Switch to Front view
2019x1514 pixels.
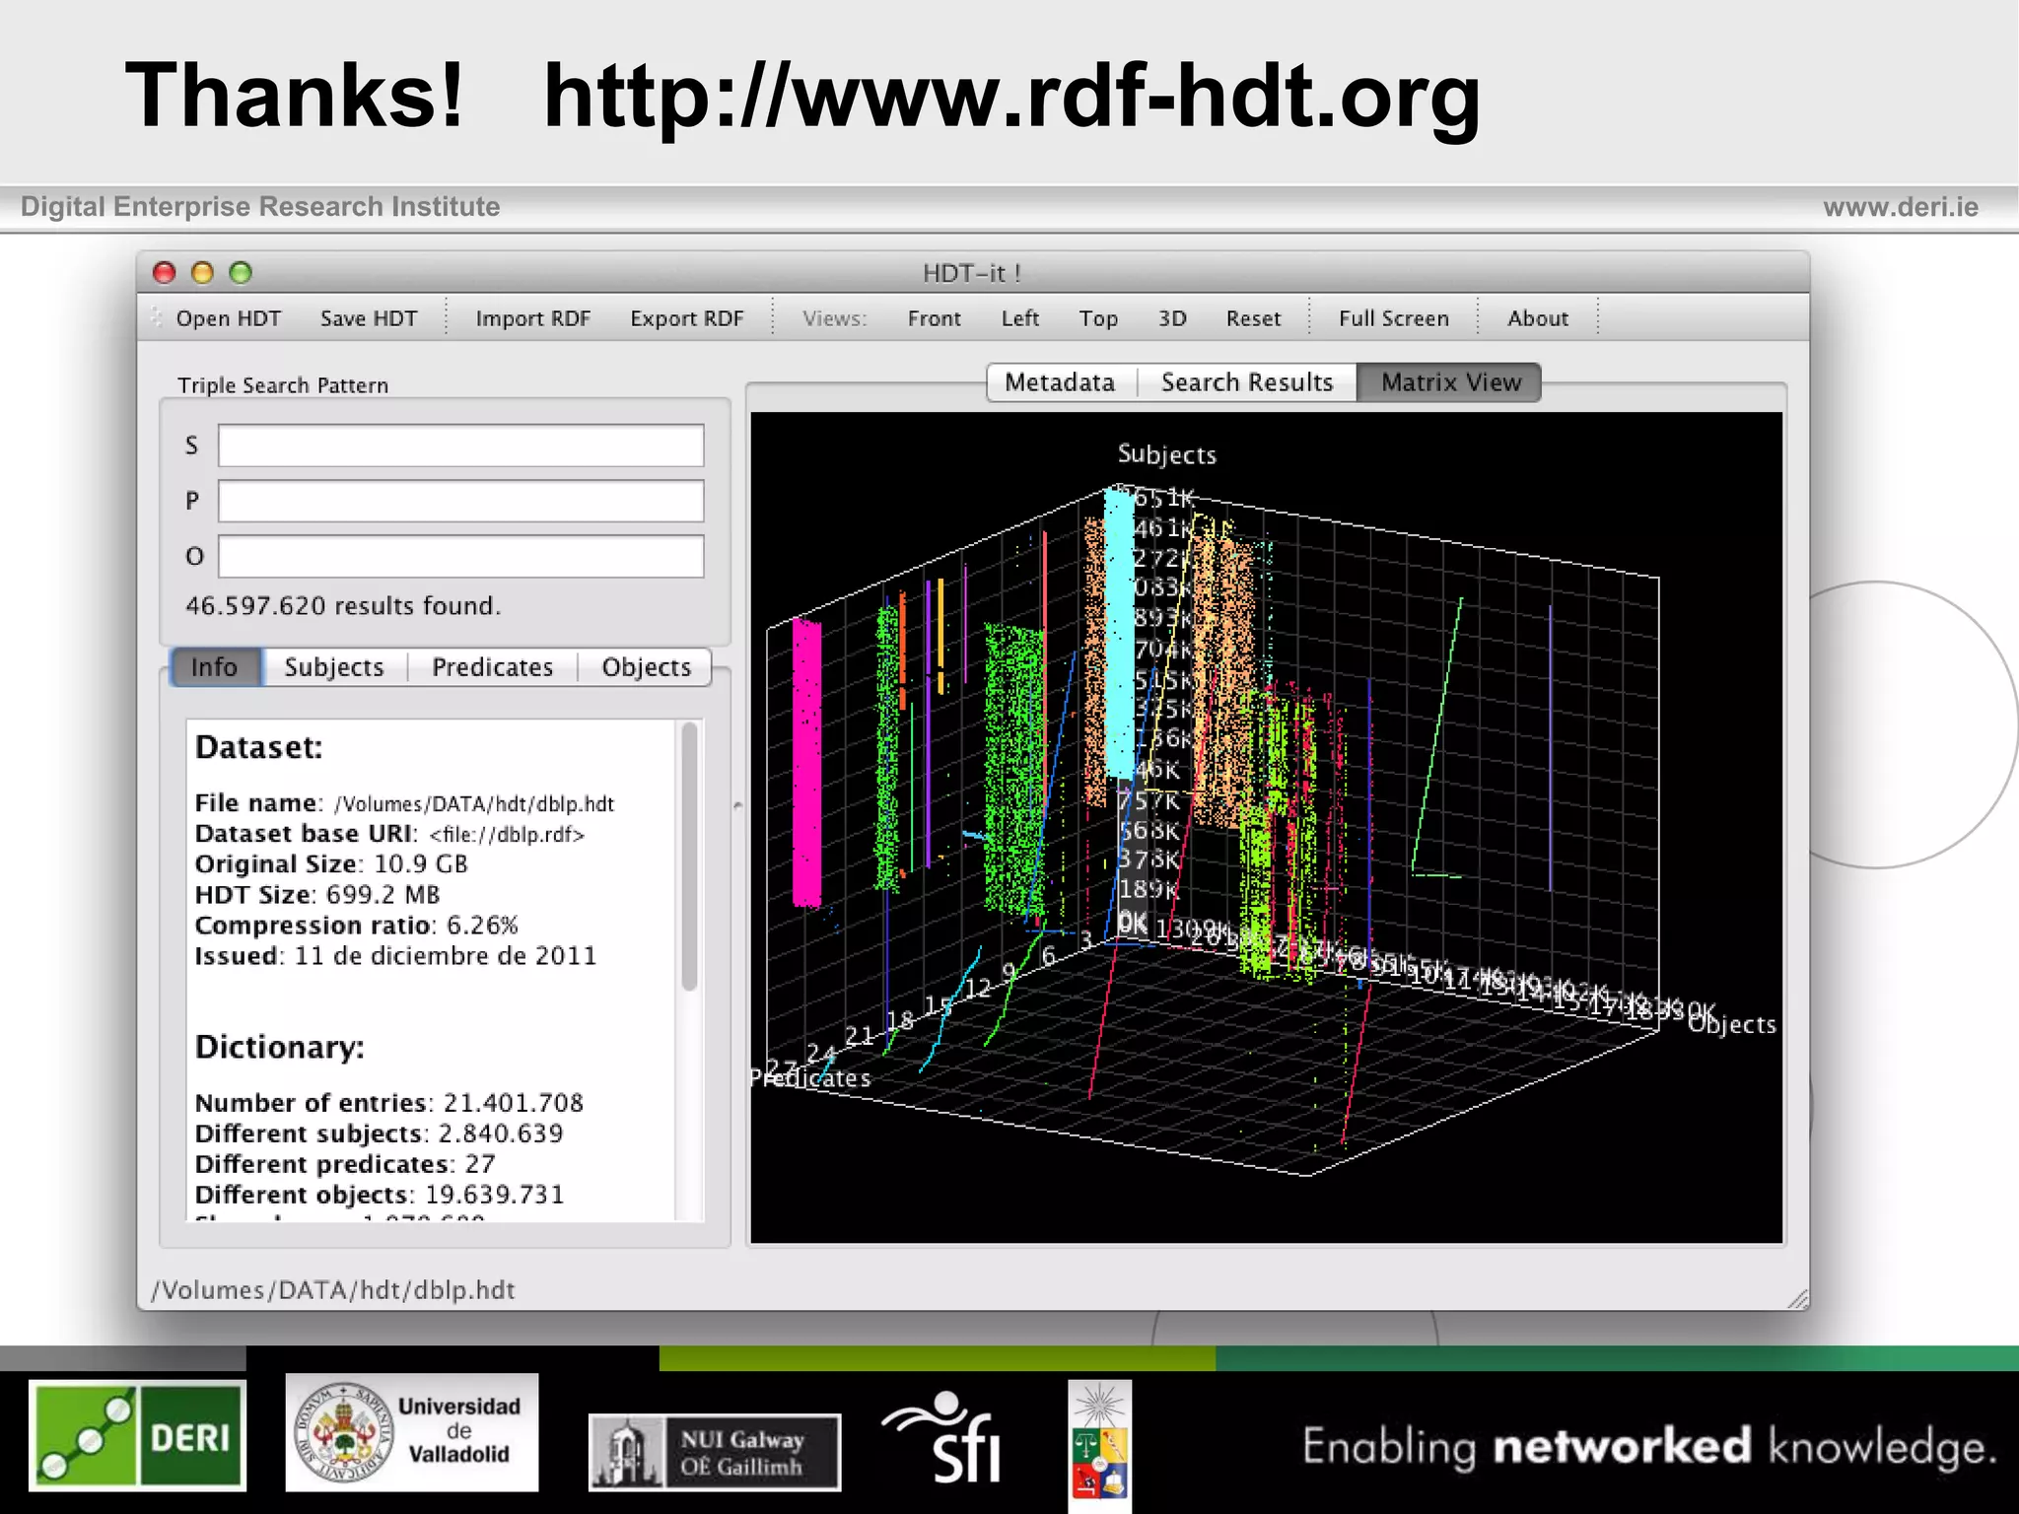click(934, 318)
